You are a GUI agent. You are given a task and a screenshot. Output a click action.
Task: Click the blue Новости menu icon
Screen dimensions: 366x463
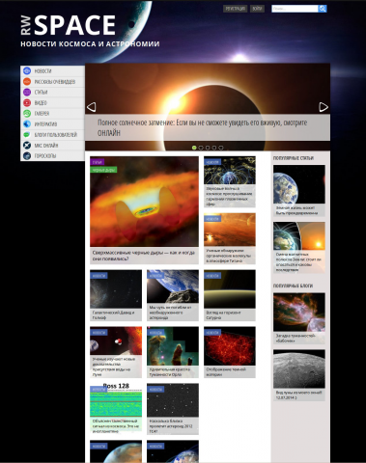click(27, 70)
